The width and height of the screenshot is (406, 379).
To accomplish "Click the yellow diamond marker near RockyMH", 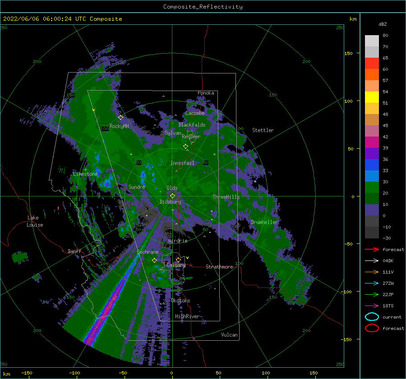I will pos(120,118).
